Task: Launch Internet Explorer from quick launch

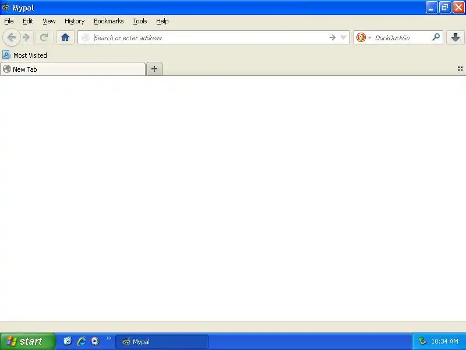Action: coord(82,341)
